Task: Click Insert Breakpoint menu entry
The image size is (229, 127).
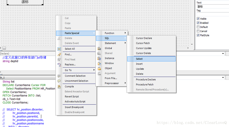Action: (76, 107)
